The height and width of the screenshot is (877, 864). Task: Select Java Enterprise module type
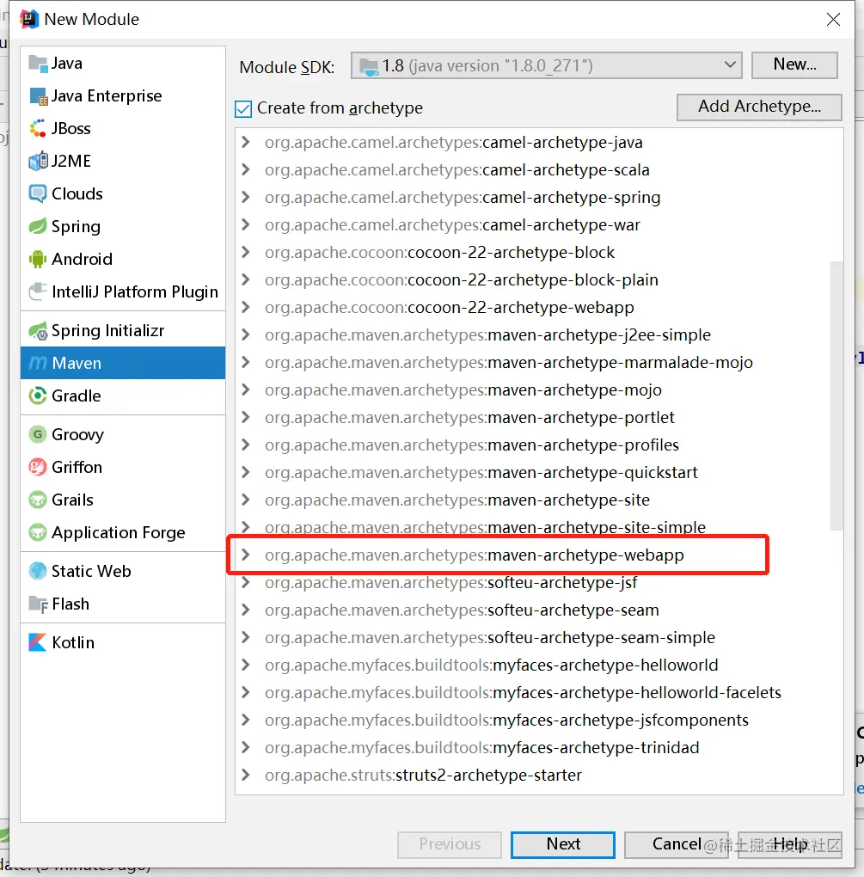[x=123, y=96]
